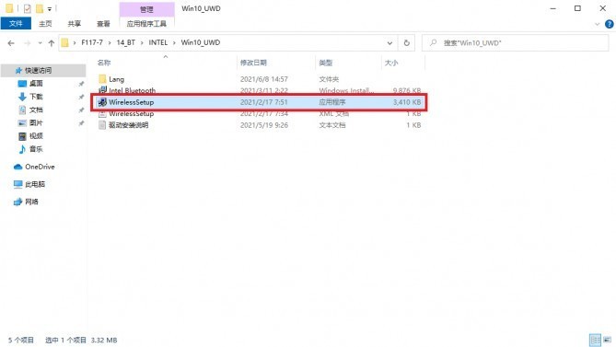The width and height of the screenshot is (616, 347).
Task: Switch to details view layout icon
Action: pos(595,340)
